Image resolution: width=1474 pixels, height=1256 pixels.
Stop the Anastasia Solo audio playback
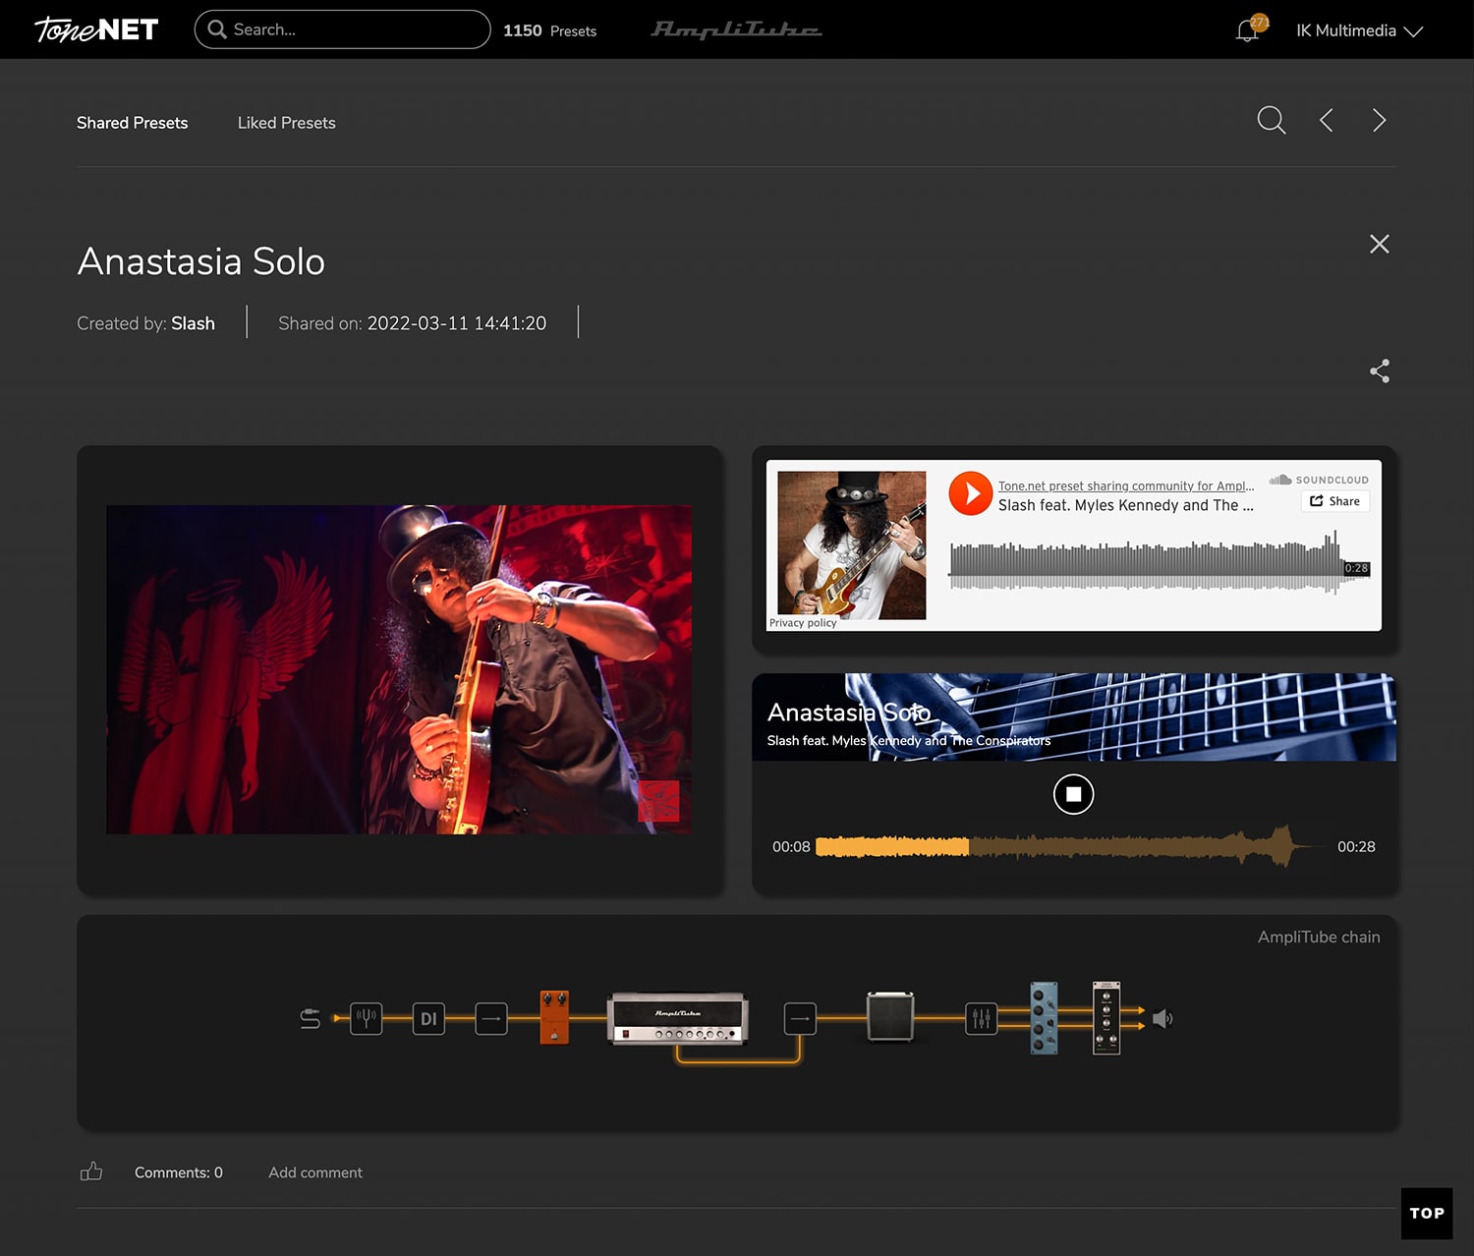1073,794
